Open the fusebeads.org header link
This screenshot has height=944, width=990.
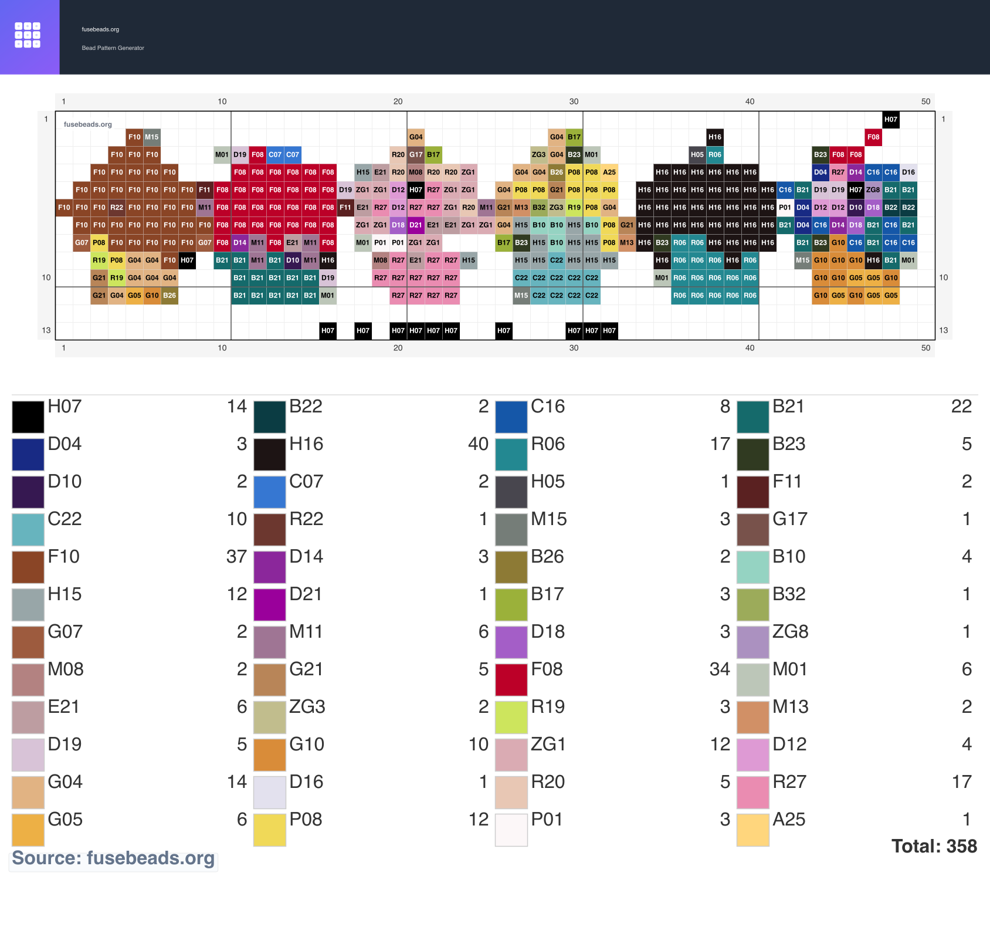(x=100, y=29)
